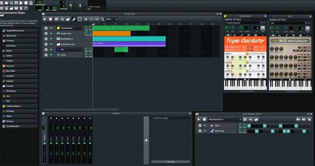Mute the Beat/Bassline 0 track
The width and height of the screenshot is (315, 166).
pos(51,39)
